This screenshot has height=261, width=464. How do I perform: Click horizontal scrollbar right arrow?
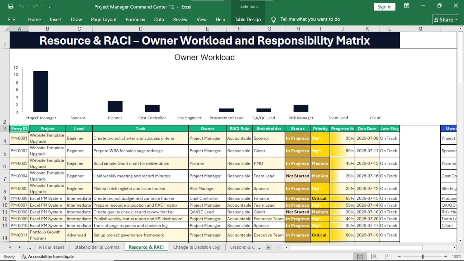[454, 248]
